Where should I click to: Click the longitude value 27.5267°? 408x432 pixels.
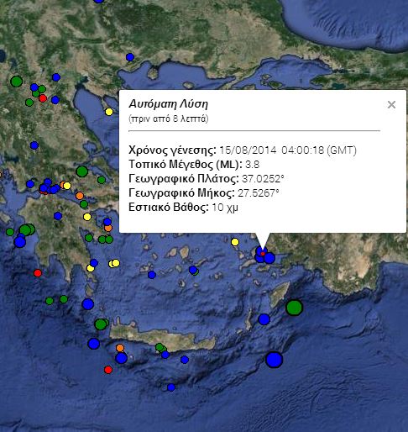coord(259,193)
